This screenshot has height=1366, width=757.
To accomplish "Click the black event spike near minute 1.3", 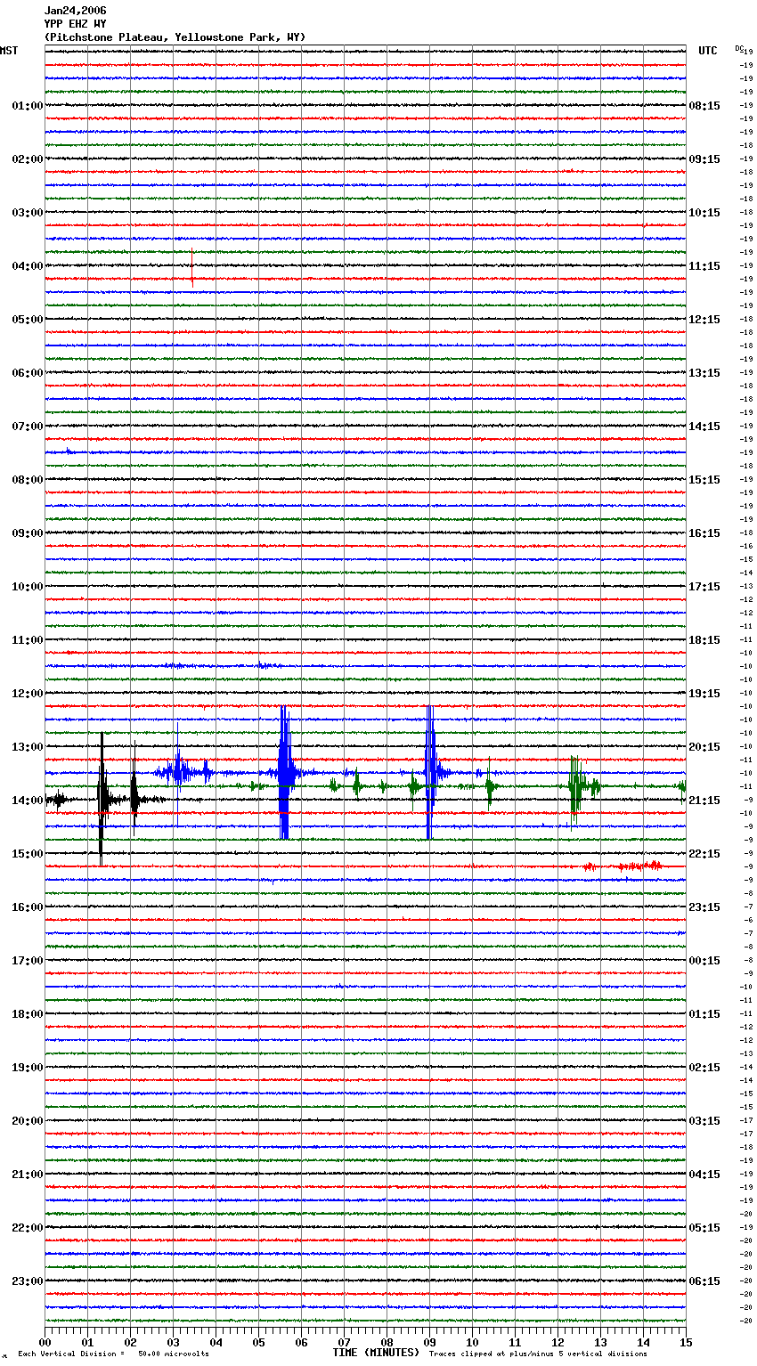I will [x=102, y=799].
